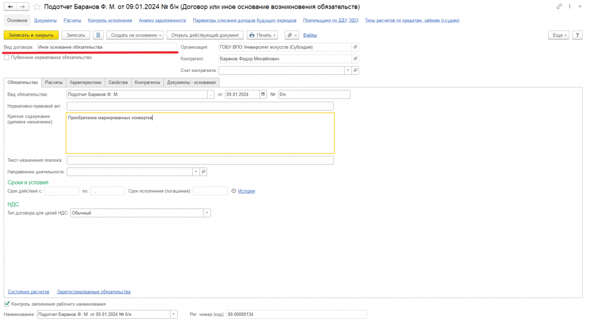This screenshot has height=320, width=589.
Task: Click the Срок действия по date field
Action: (x=108, y=191)
